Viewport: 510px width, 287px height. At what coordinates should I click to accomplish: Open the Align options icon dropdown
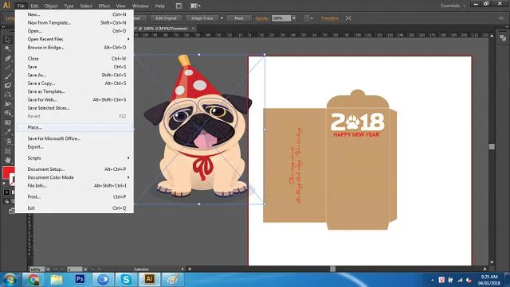tap(308, 18)
